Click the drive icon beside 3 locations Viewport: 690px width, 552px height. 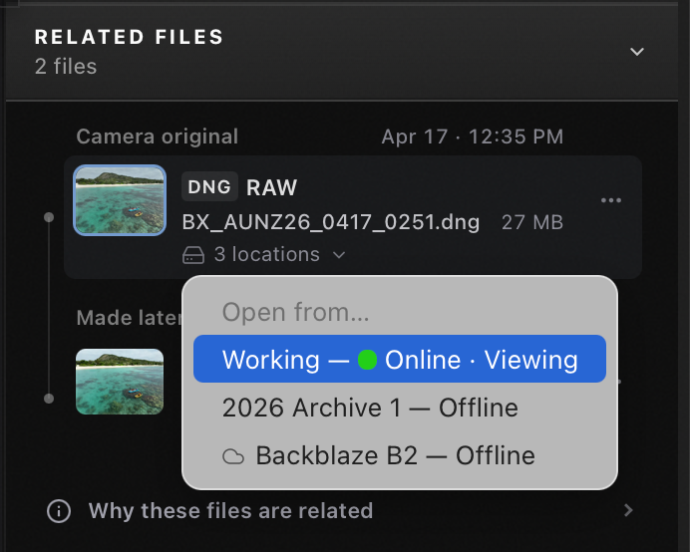[x=193, y=255]
